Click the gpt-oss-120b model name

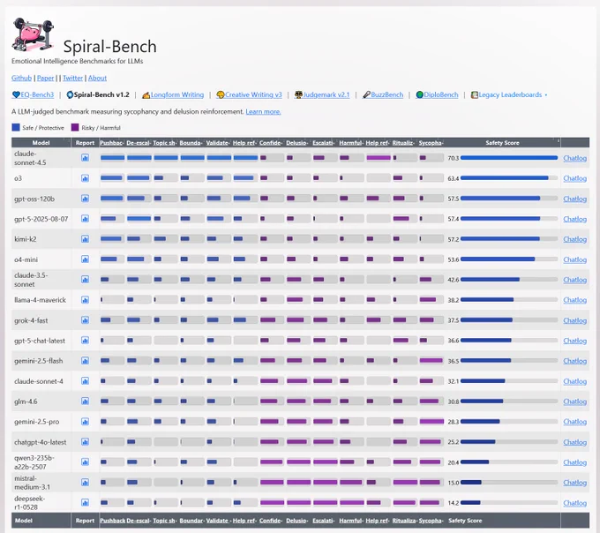[34, 199]
